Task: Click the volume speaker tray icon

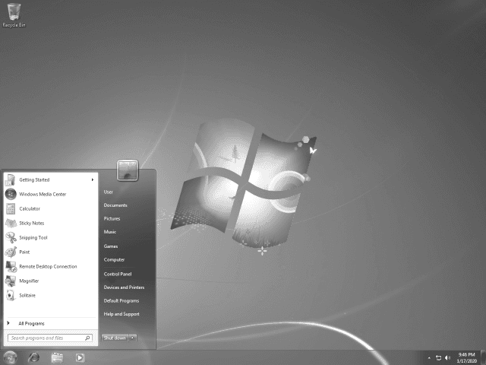Action: [448, 357]
